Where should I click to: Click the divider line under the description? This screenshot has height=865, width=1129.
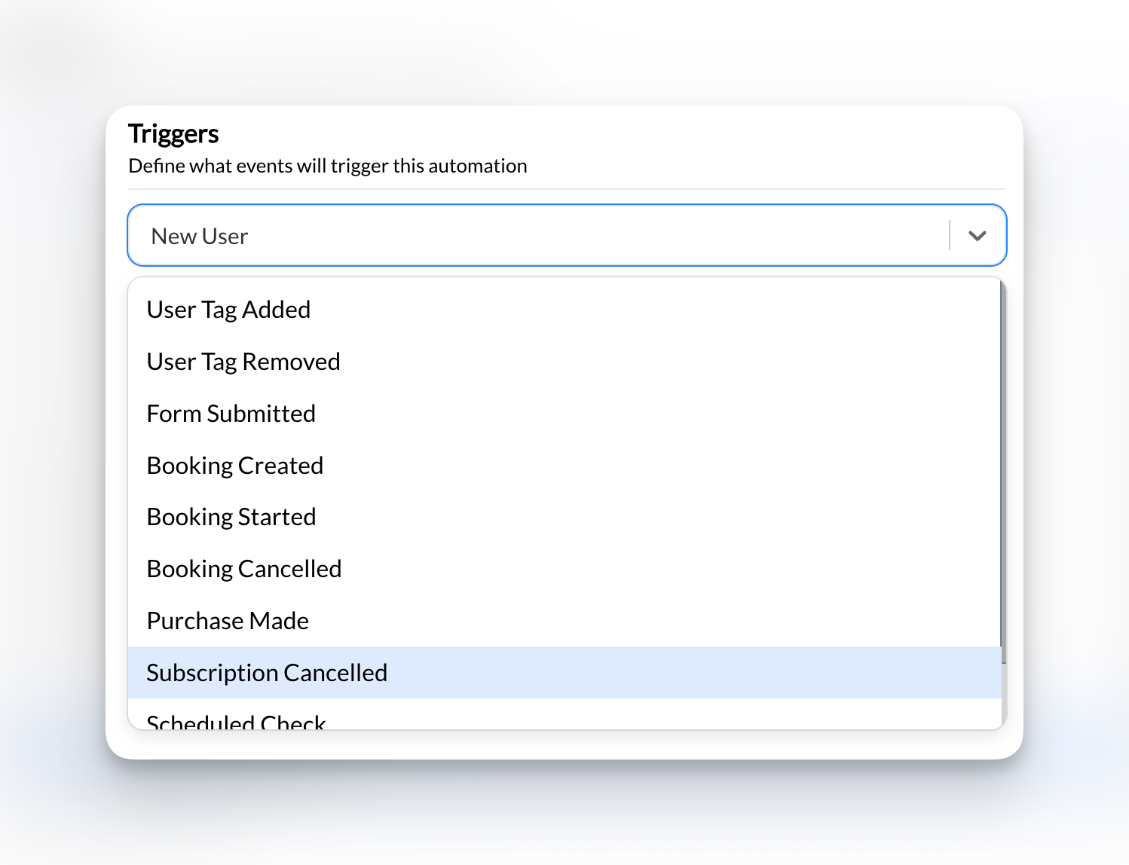[x=565, y=189]
